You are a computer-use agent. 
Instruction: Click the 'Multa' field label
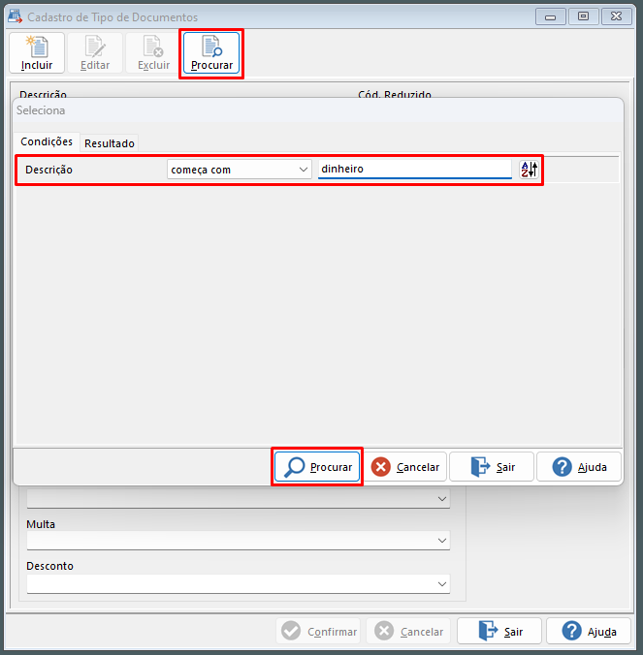pos(41,524)
